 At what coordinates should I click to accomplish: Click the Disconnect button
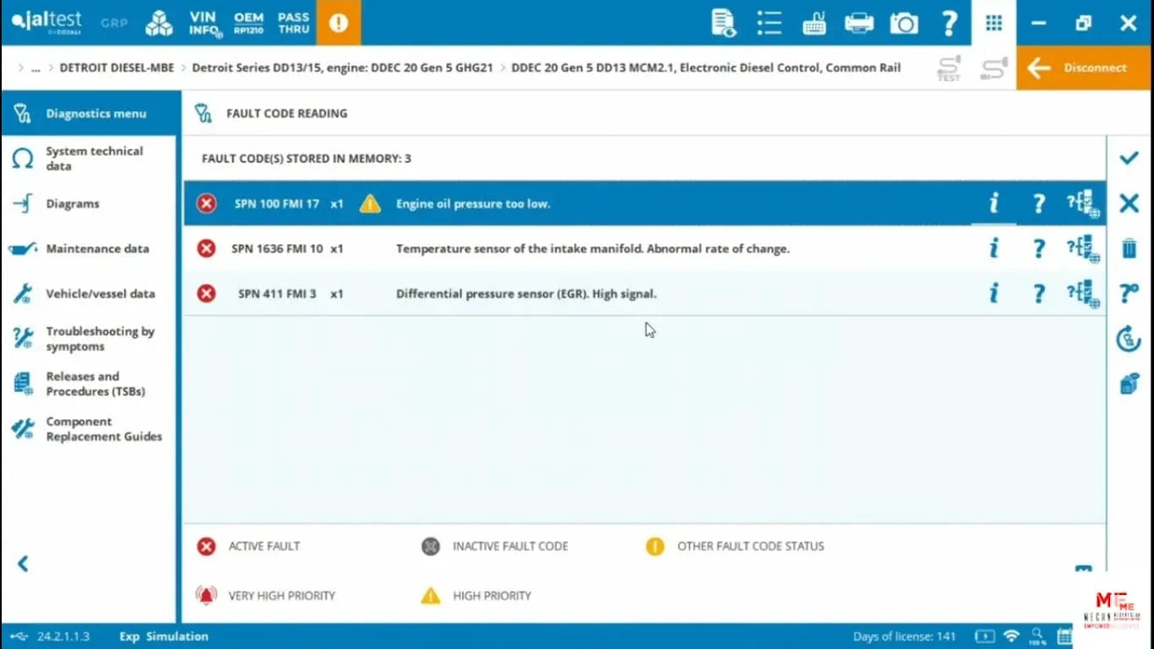tap(1085, 68)
